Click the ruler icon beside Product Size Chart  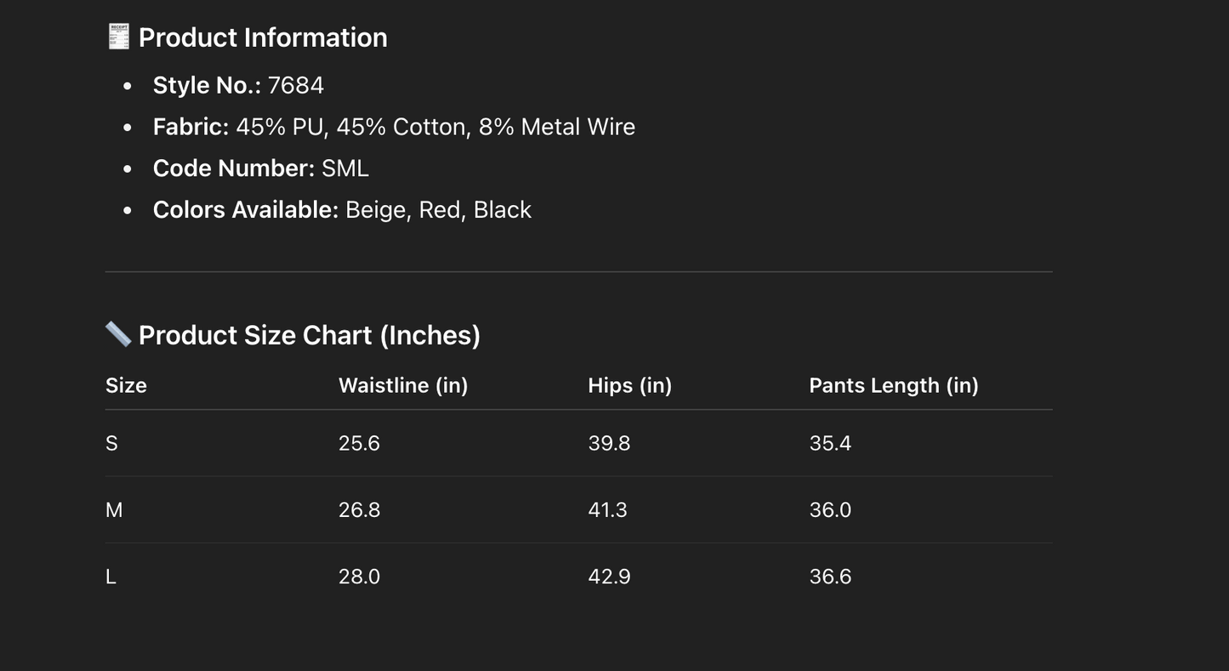118,334
